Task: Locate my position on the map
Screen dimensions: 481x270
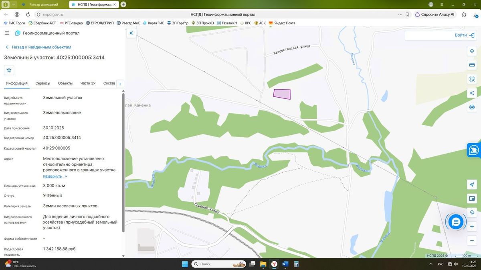Action: pos(472,184)
